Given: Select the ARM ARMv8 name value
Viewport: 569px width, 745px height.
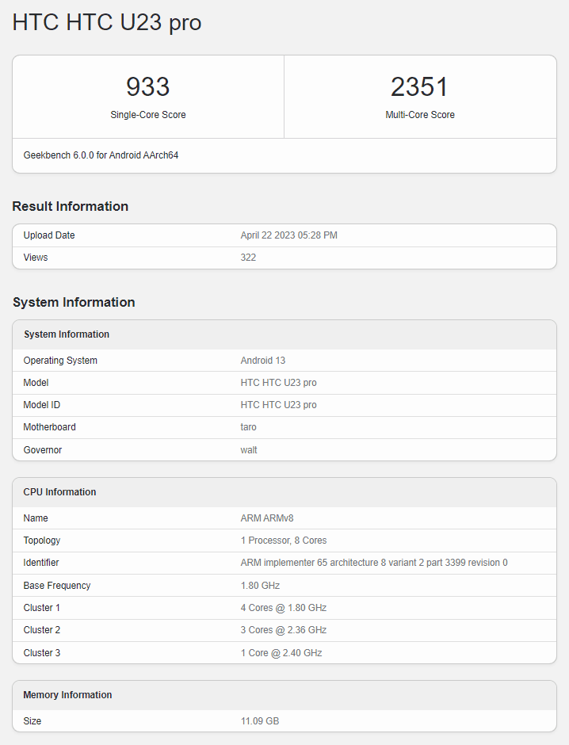Looking at the screenshot, I should pyautogui.click(x=266, y=518).
